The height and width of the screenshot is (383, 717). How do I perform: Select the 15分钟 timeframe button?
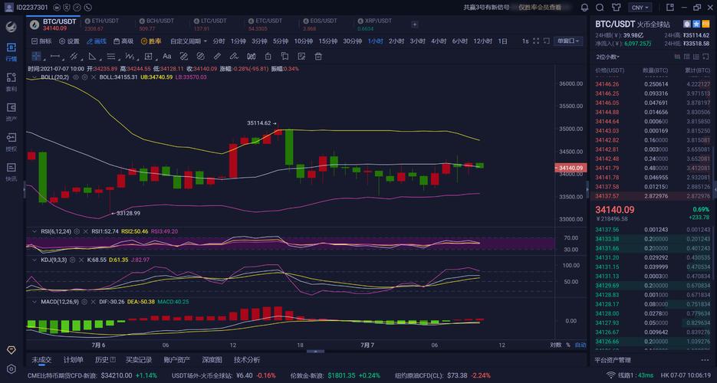[327, 41]
